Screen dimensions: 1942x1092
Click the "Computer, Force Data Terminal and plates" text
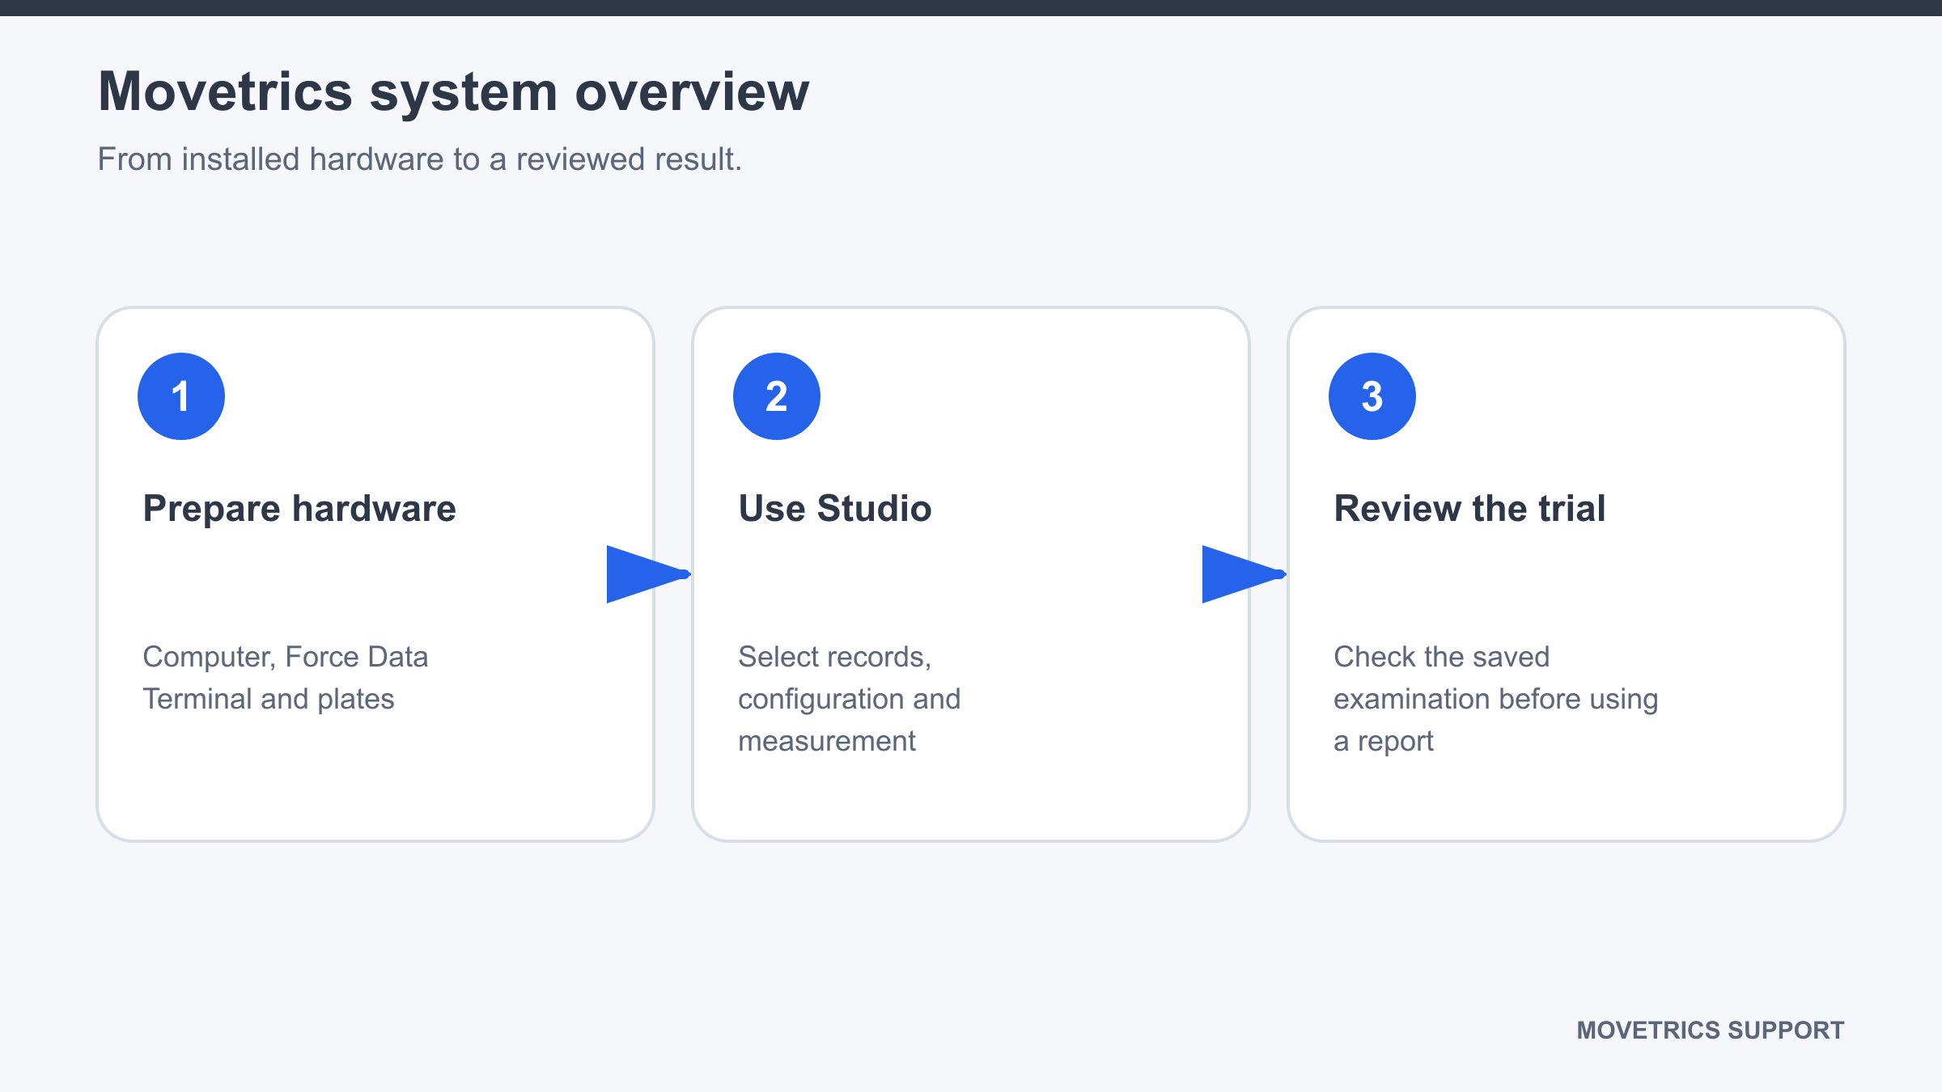[x=286, y=678]
